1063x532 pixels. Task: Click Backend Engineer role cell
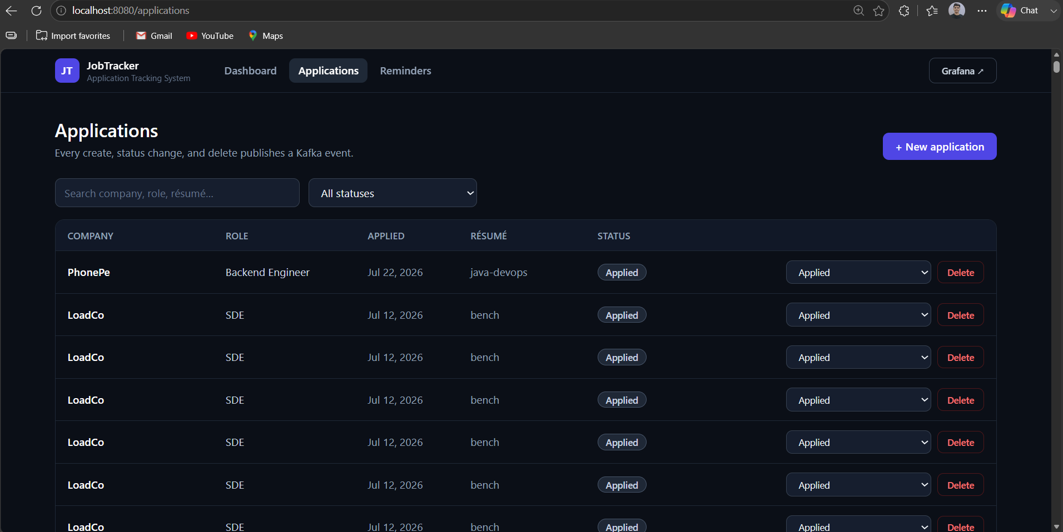click(x=267, y=272)
